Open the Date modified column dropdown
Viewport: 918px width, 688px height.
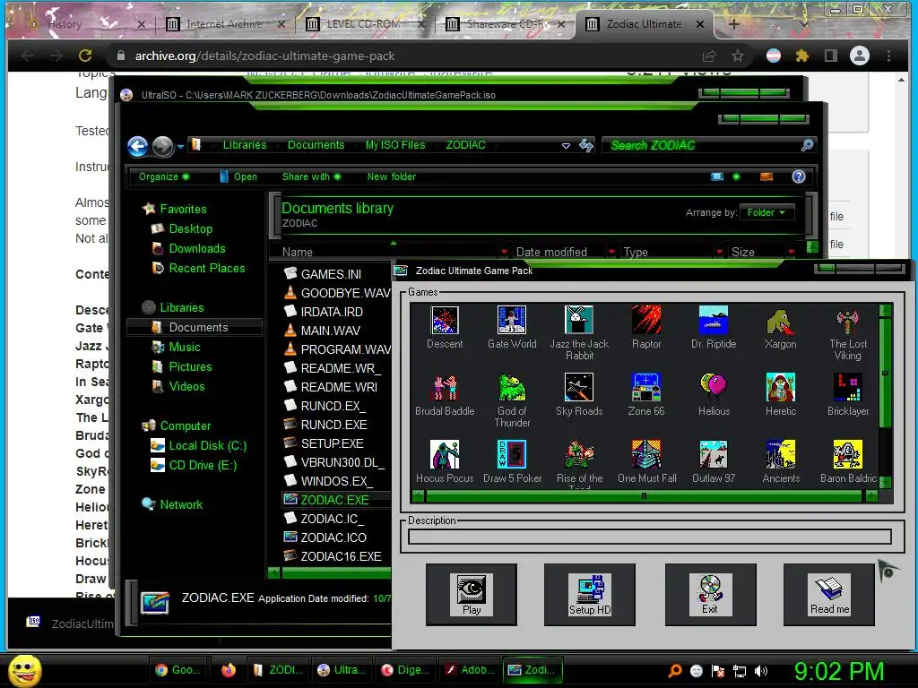tap(611, 252)
